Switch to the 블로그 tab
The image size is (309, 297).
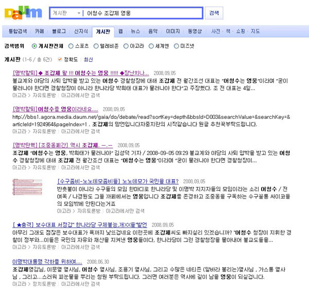pos(59,31)
